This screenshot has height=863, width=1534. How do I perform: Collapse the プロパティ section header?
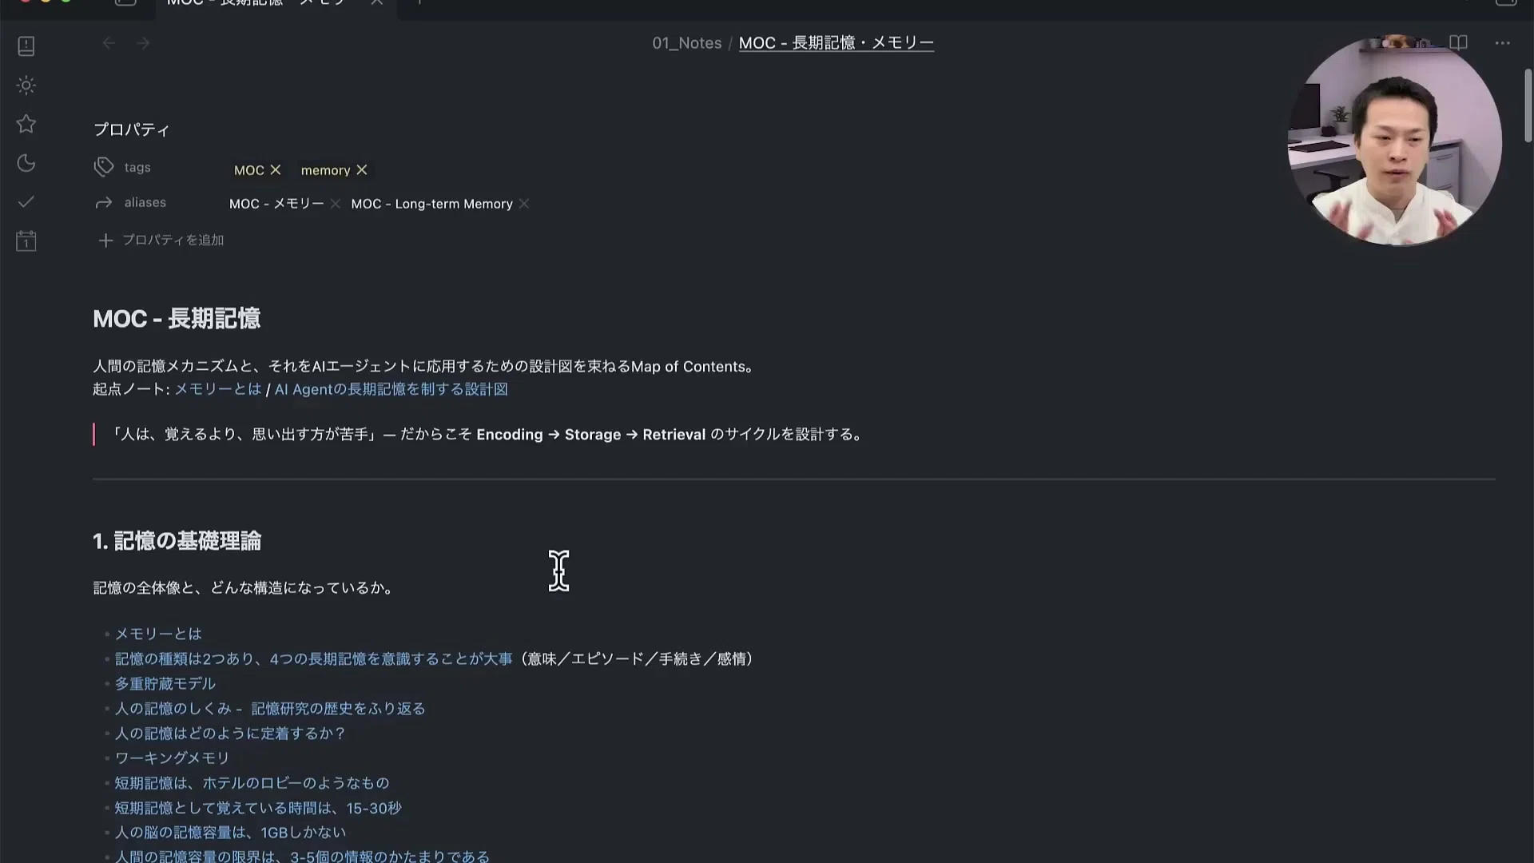[x=132, y=129]
